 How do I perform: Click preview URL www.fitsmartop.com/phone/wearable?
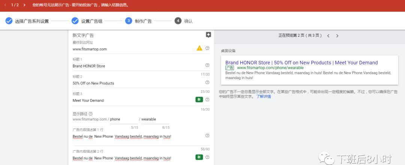coord(270,67)
